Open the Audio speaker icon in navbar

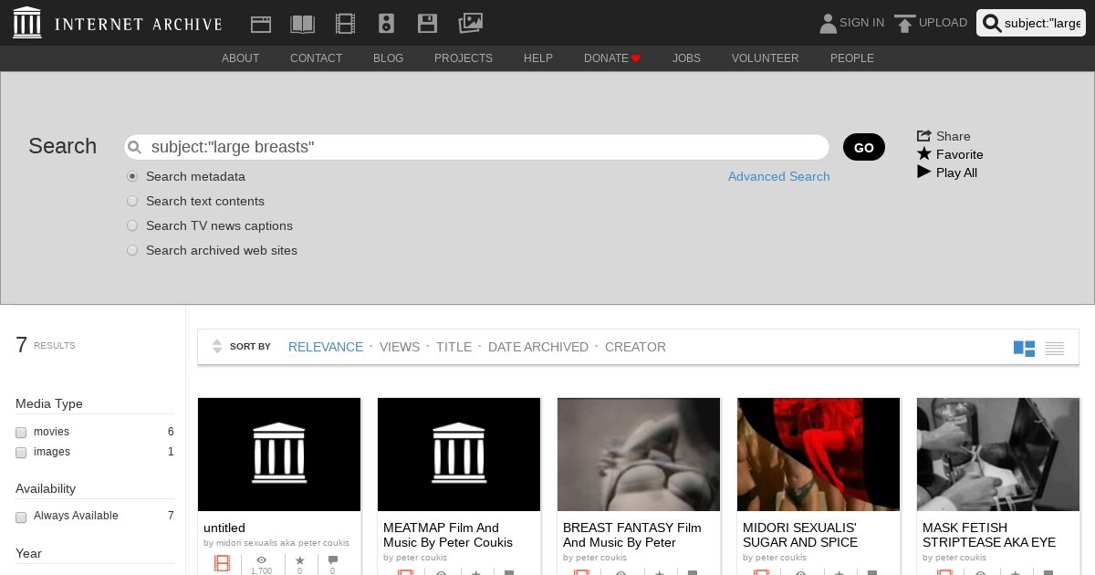(x=386, y=24)
